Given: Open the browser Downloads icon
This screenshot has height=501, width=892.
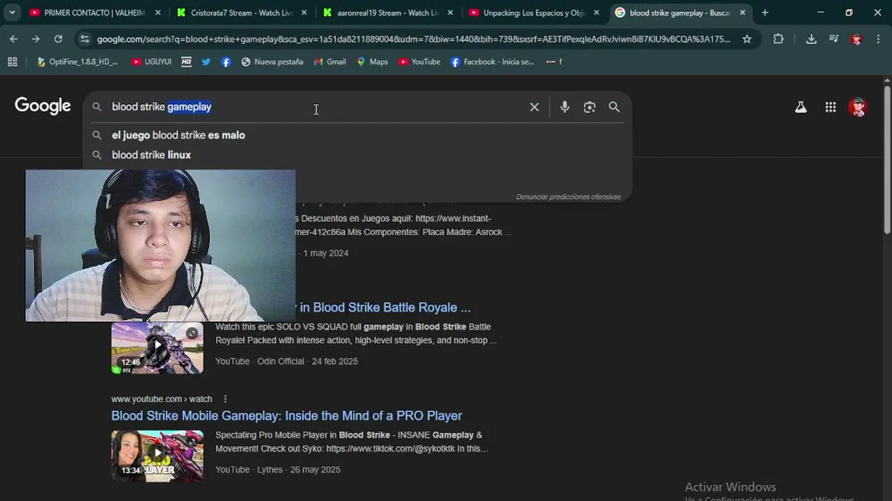Looking at the screenshot, I should (811, 39).
